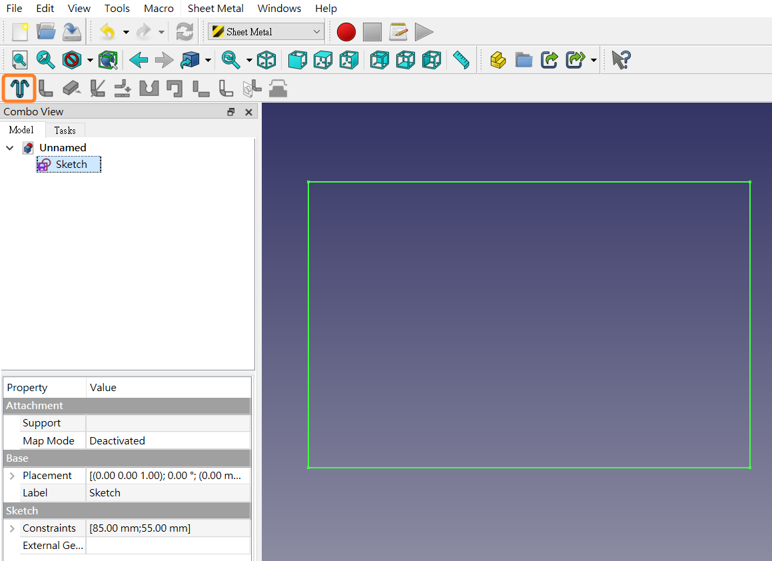This screenshot has height=561, width=772.
Task: Click the sync view magnifier icon
Action: point(231,60)
